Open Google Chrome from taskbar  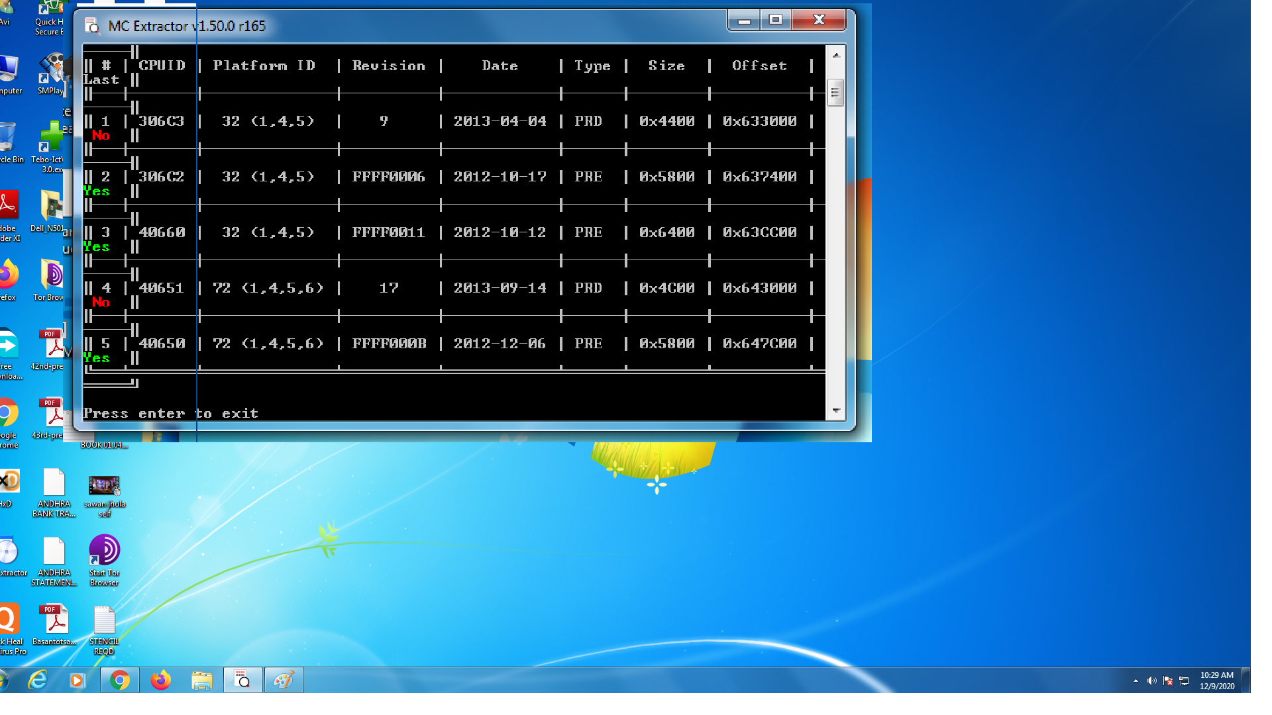coord(120,680)
